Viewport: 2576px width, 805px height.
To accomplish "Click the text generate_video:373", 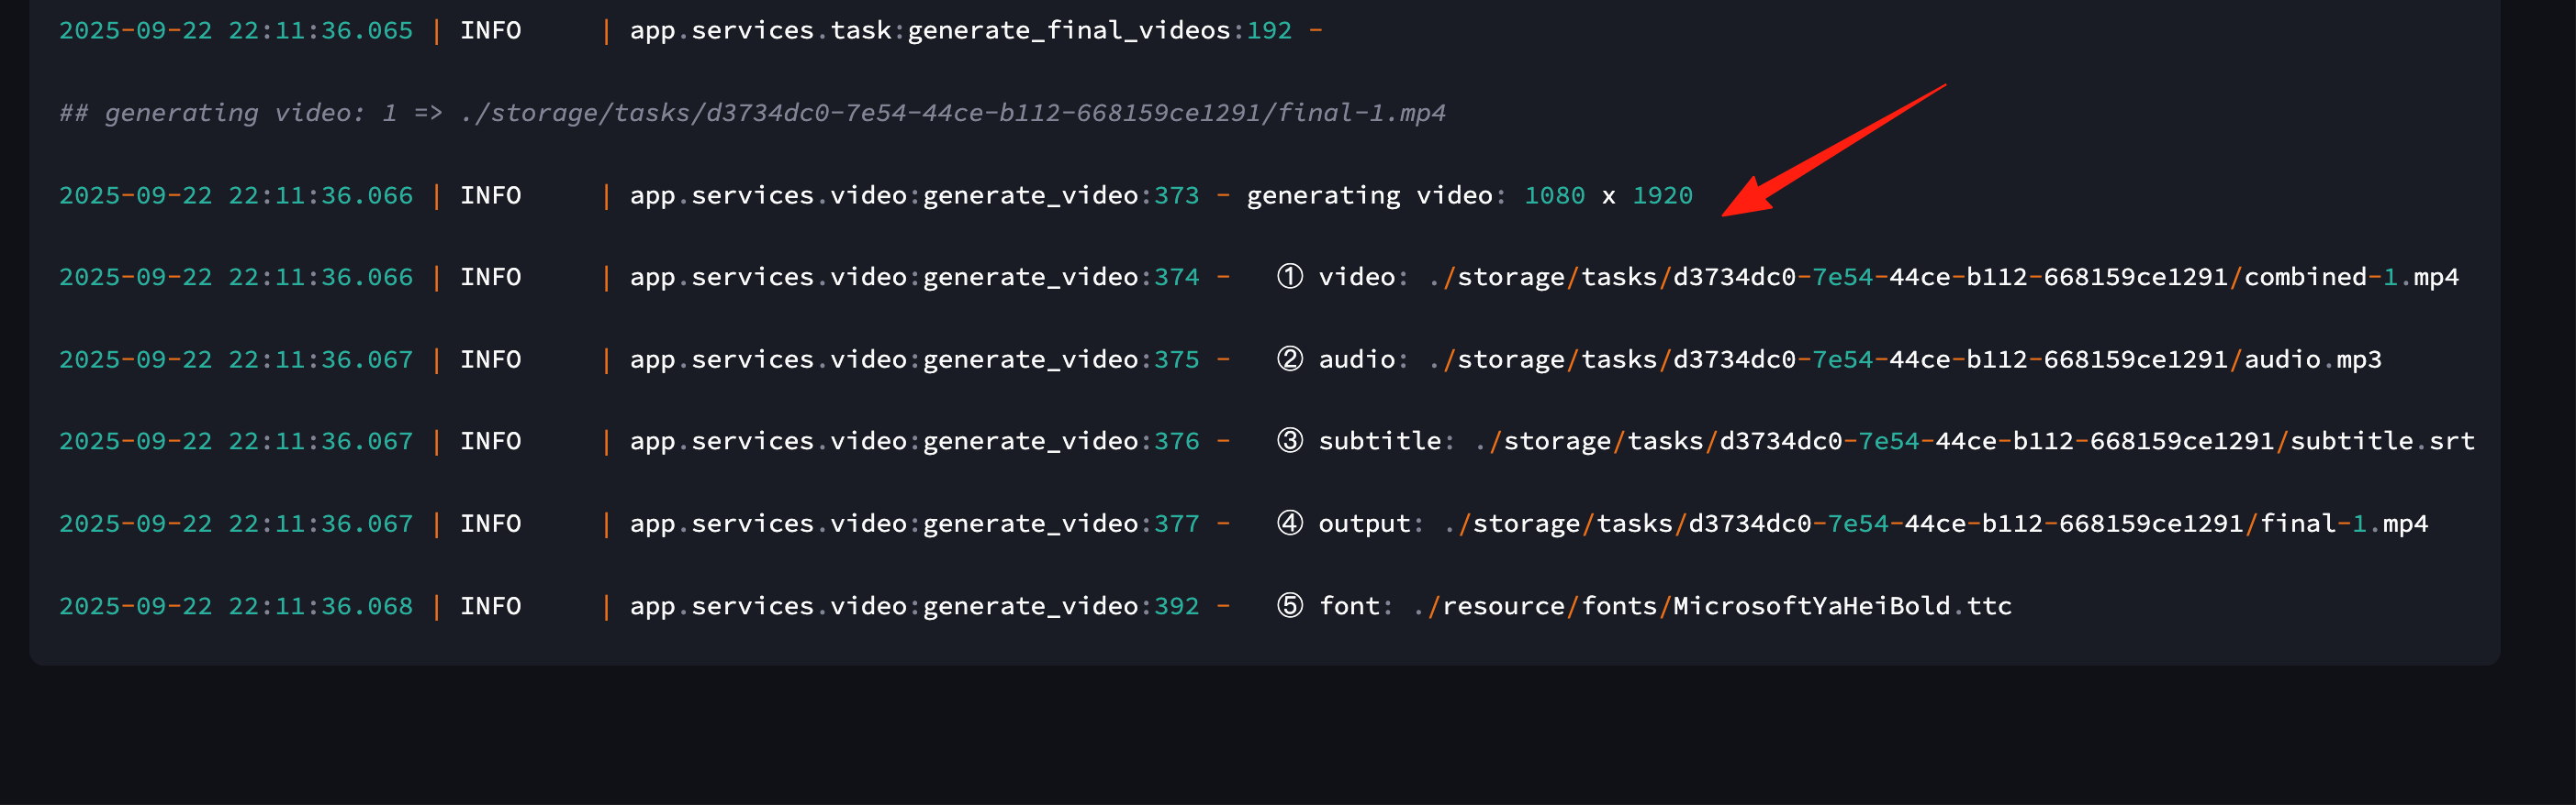I will point(1061,196).
